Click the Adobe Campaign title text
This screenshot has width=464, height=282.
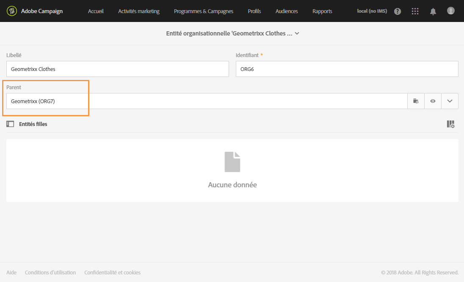tap(42, 11)
